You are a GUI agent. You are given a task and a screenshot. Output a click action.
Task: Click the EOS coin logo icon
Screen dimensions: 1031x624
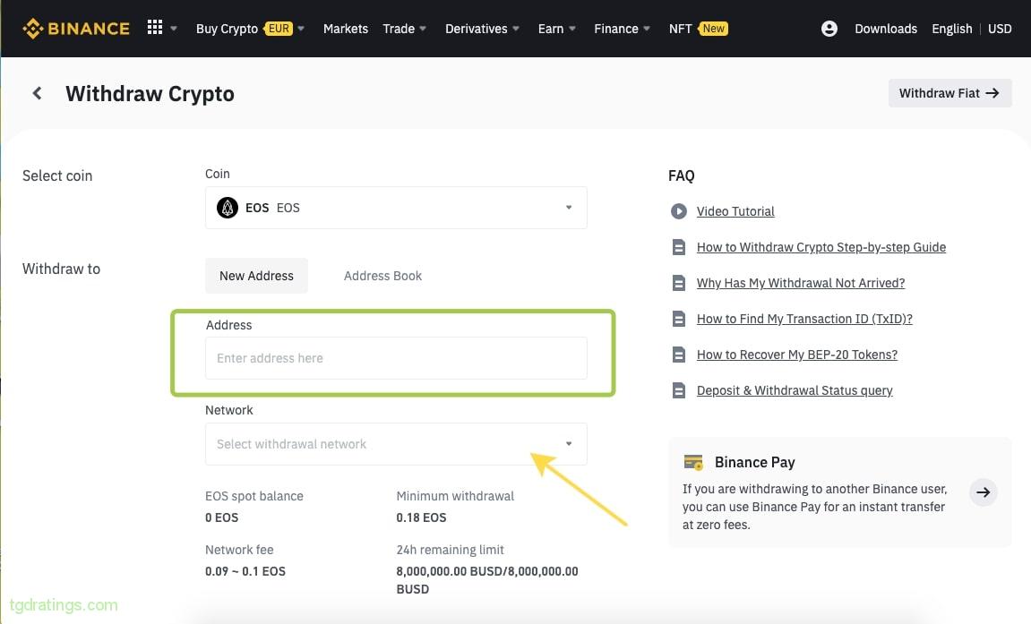(228, 208)
